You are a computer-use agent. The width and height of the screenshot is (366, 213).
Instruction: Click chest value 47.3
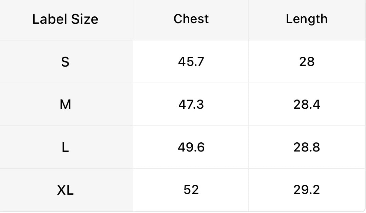(x=191, y=104)
